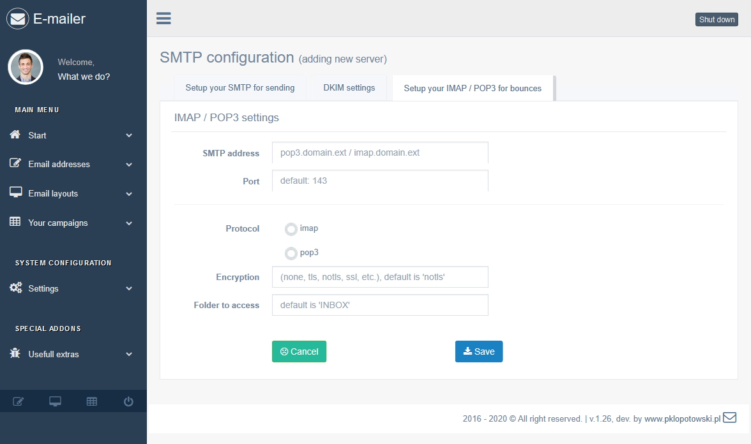
Task: Select the pop3 protocol radio button
Action: 291,253
